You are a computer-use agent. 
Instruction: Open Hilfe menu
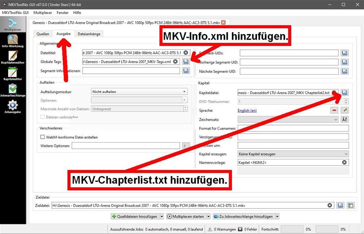(77, 12)
